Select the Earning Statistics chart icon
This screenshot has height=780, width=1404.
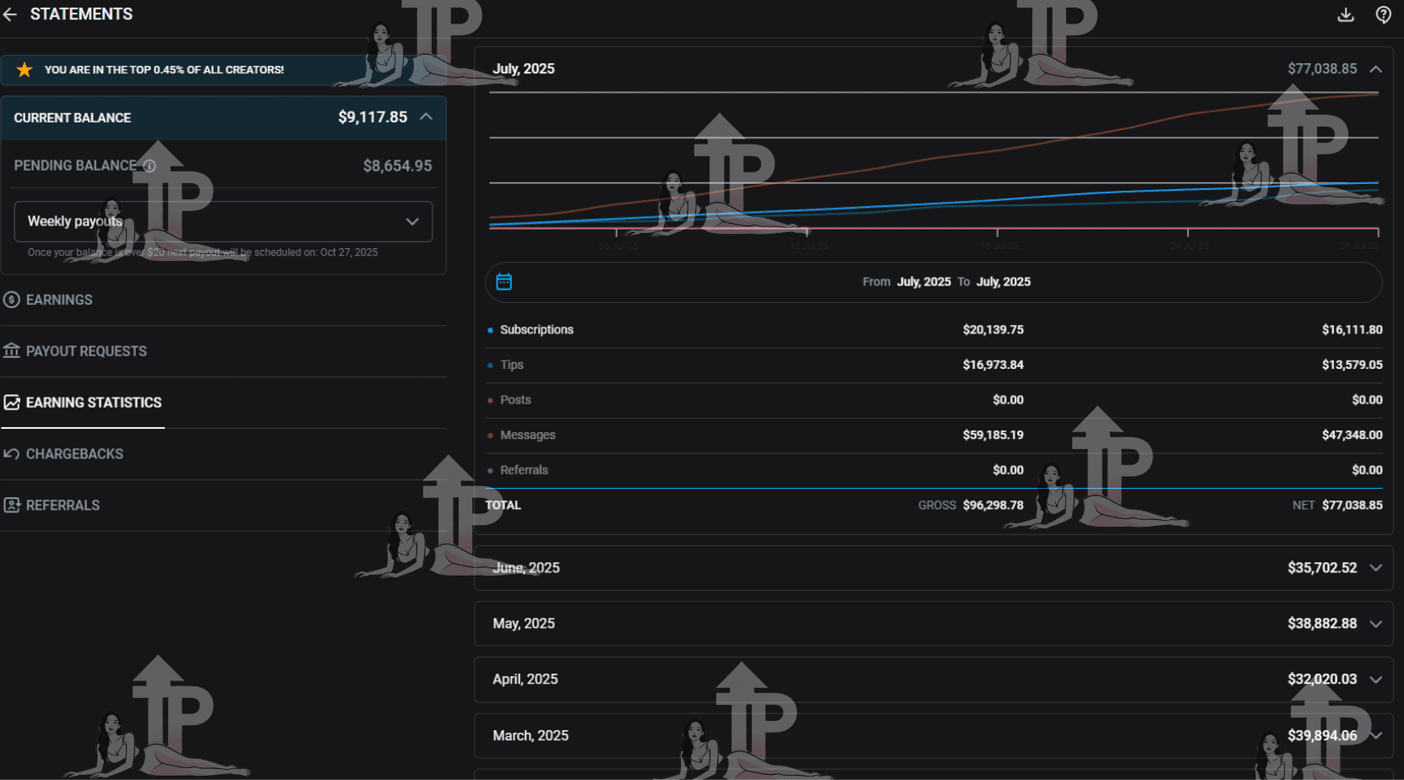coord(12,403)
